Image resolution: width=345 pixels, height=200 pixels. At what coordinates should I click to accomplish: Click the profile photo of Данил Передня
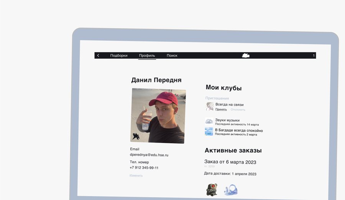(x=158, y=116)
